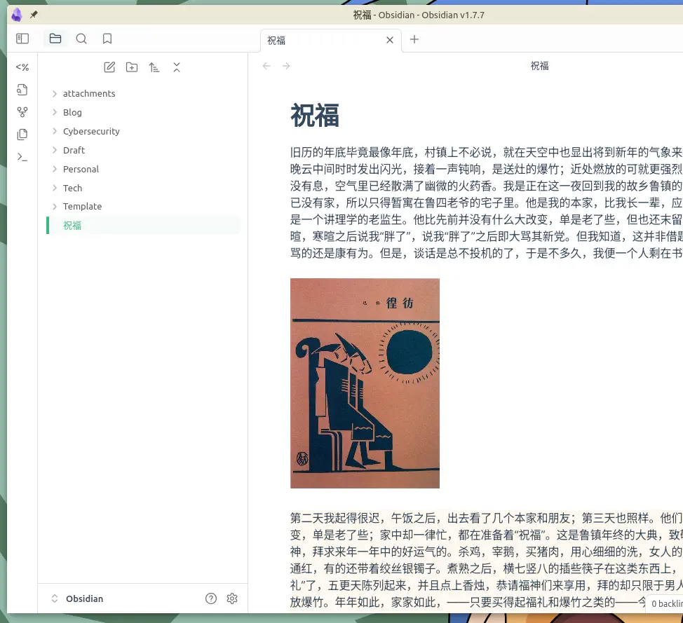Expand the Tech folder
Screen dimensions: 683x623
click(x=143, y=188)
